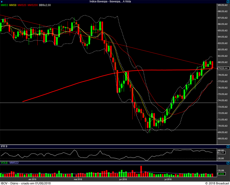Click the IFR value box 63,77

(x=221, y=152)
